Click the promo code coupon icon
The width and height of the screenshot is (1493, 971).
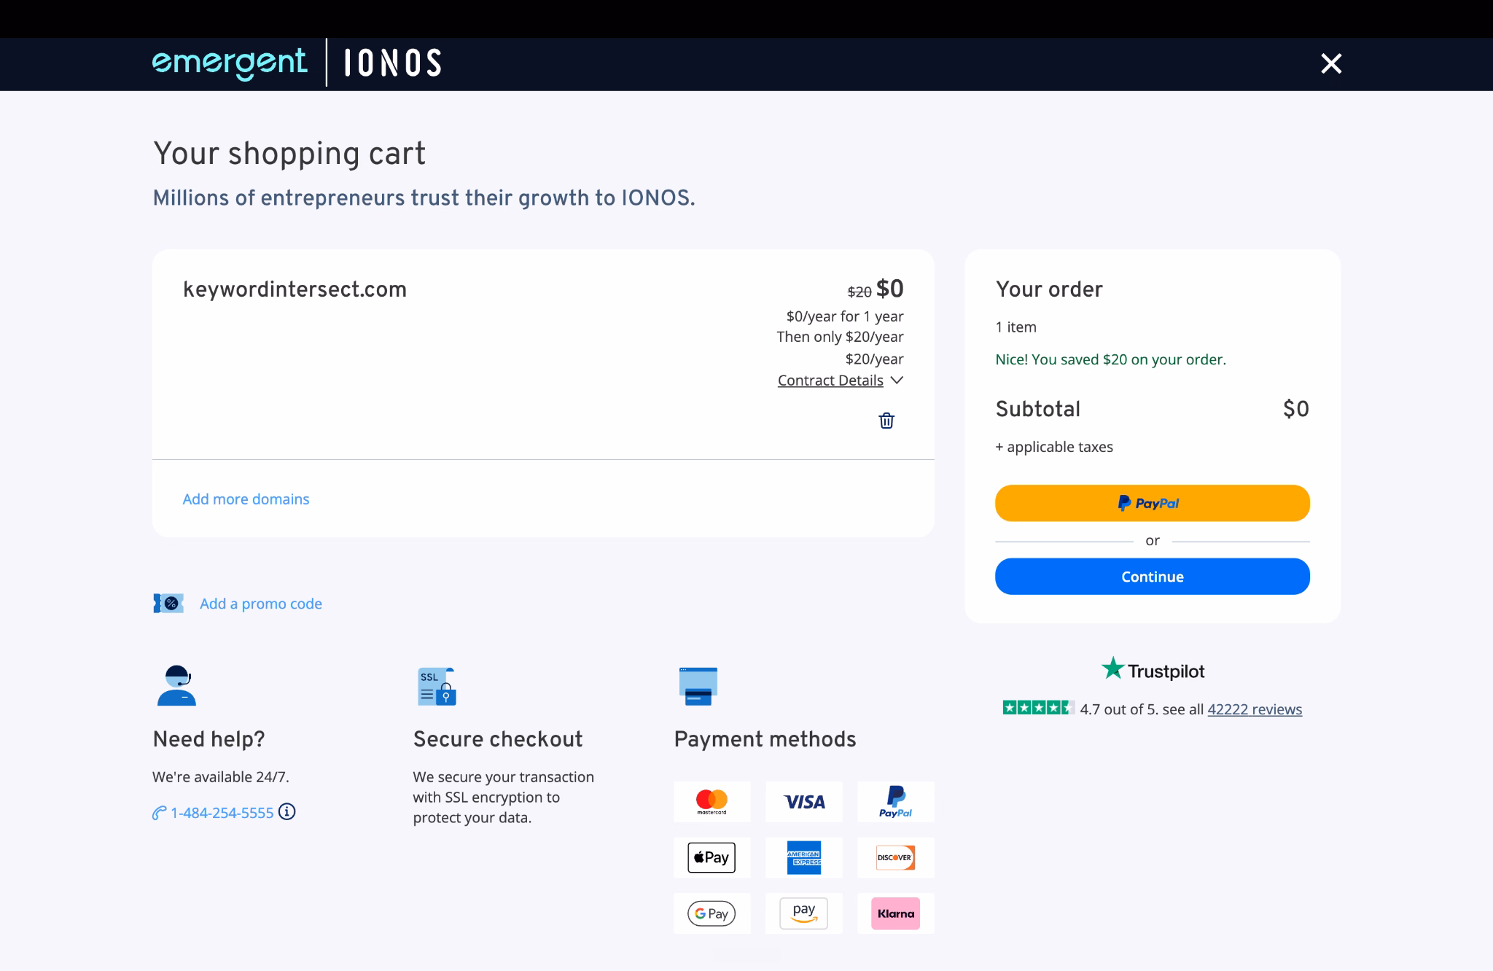(168, 603)
